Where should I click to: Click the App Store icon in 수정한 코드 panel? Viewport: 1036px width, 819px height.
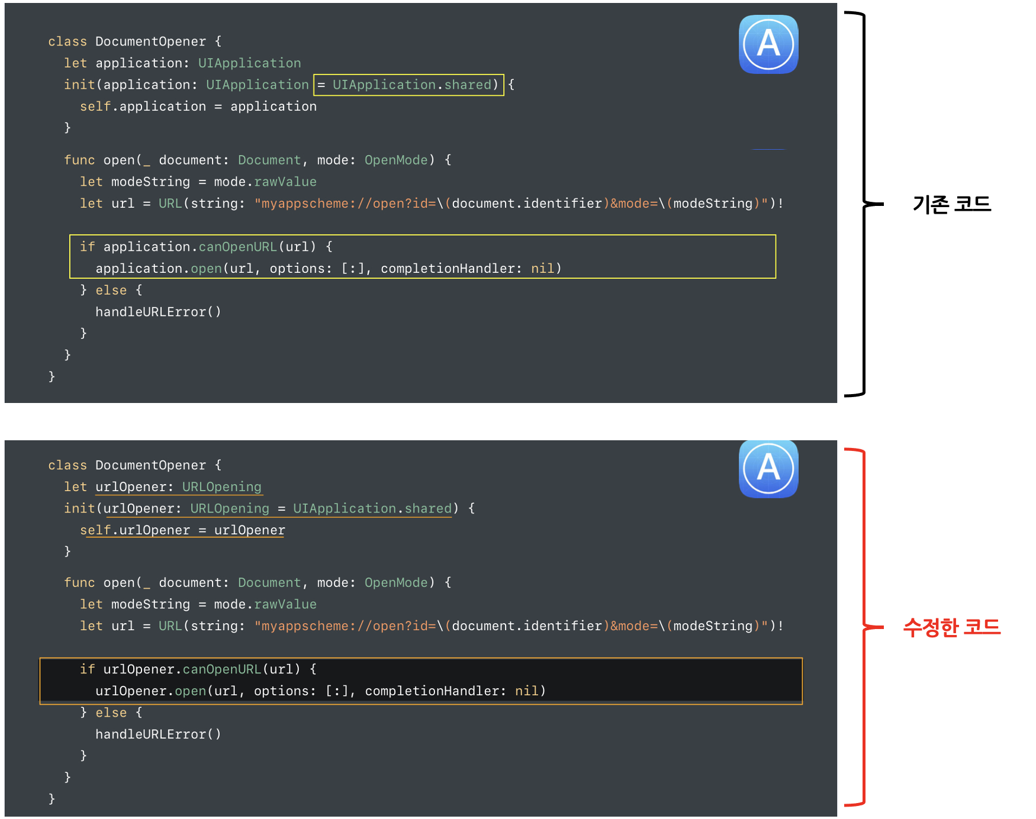click(x=768, y=469)
